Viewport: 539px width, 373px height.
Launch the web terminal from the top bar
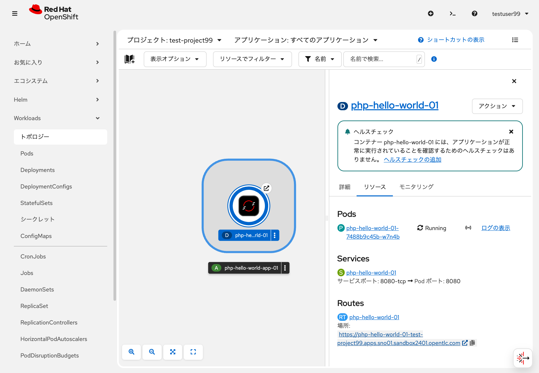coord(453,14)
